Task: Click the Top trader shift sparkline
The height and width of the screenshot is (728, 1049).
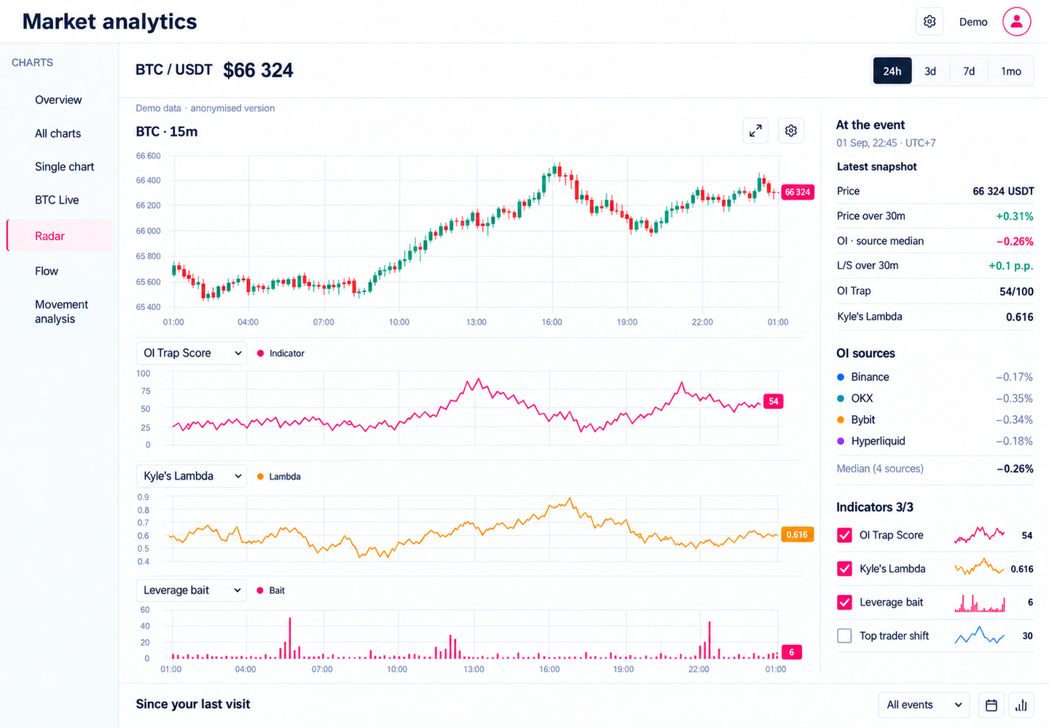Action: coord(980,636)
